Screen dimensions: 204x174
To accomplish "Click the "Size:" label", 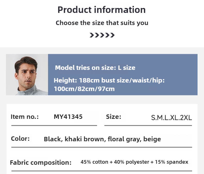I will coord(114,117).
